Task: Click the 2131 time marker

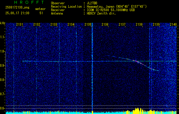Action: coord(20,25)
